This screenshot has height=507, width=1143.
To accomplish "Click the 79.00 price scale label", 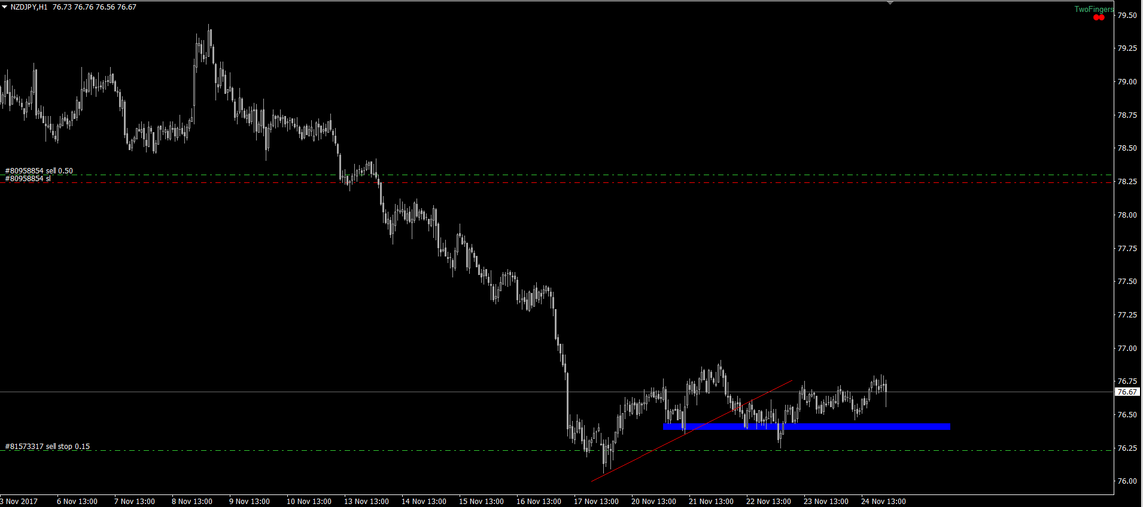I will click(x=1127, y=82).
